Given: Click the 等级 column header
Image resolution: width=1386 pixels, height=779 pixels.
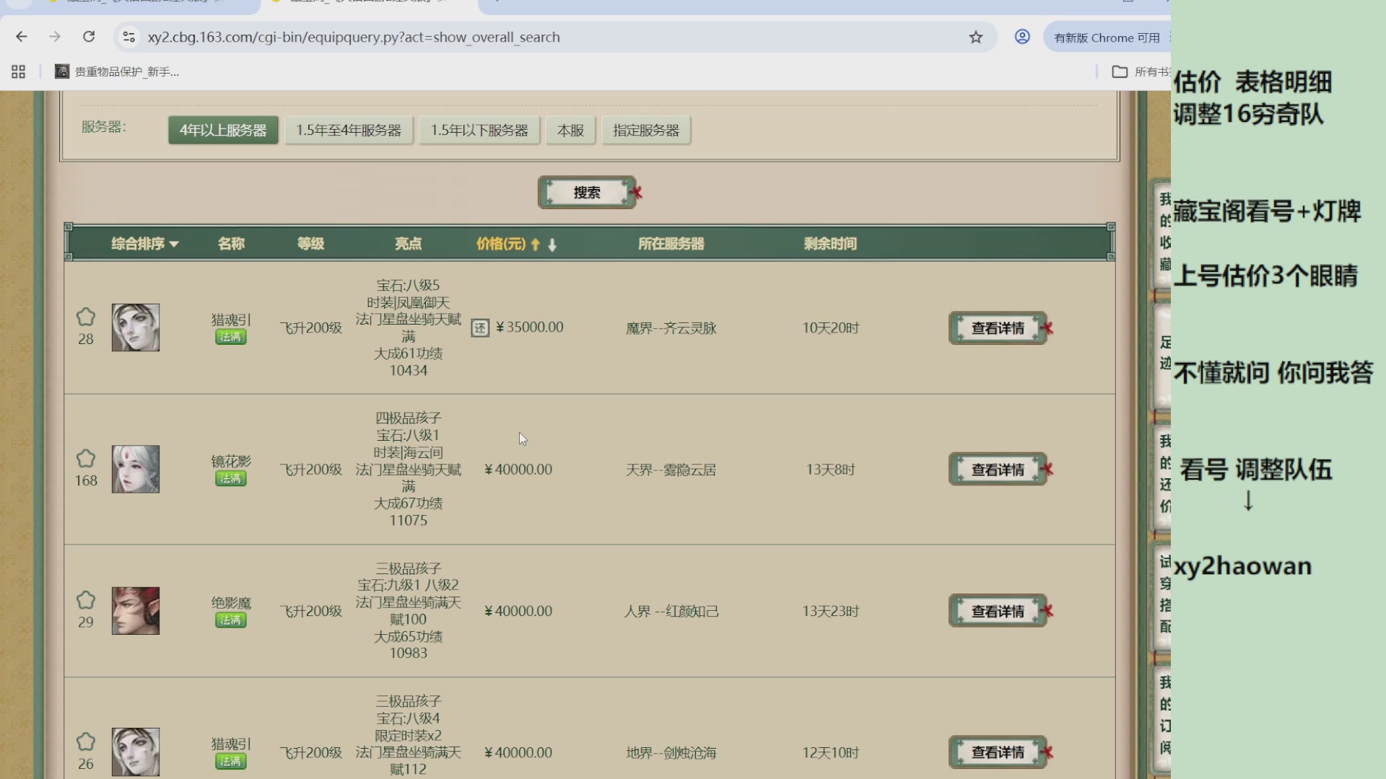Looking at the screenshot, I should pyautogui.click(x=311, y=244).
